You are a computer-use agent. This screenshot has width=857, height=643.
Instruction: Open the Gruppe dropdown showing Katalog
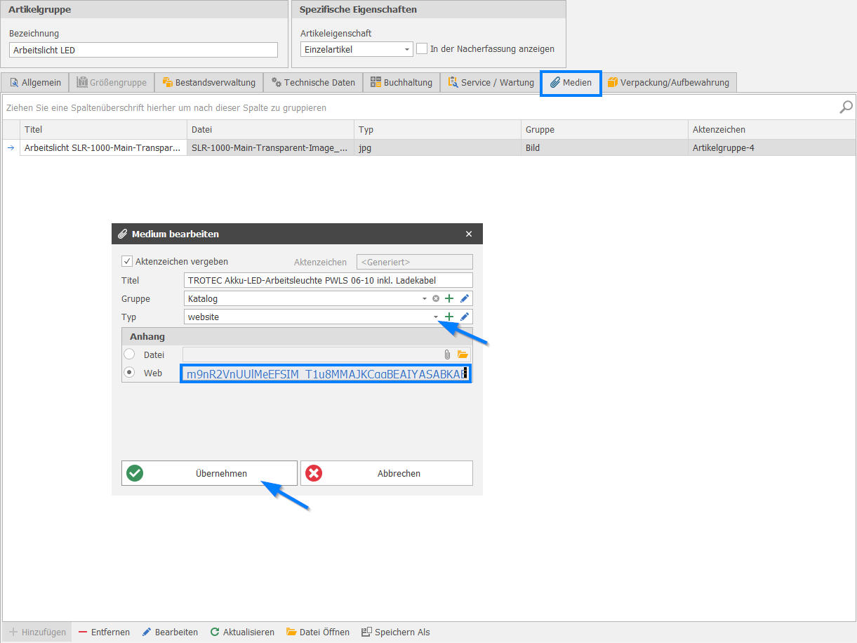pos(424,298)
